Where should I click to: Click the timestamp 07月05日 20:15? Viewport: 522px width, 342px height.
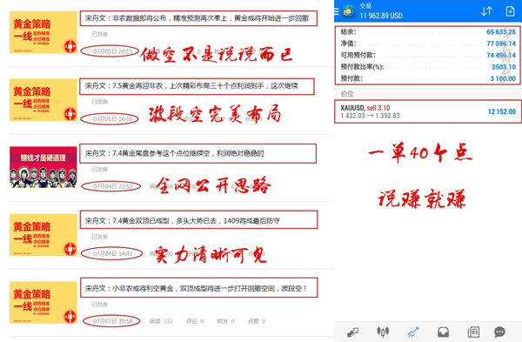click(112, 51)
